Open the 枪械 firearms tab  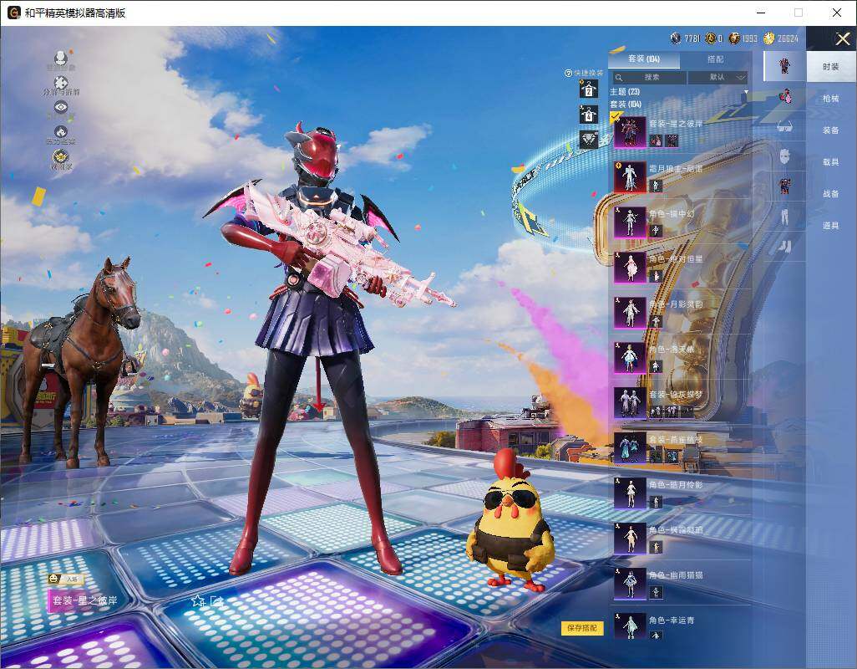pos(831,99)
